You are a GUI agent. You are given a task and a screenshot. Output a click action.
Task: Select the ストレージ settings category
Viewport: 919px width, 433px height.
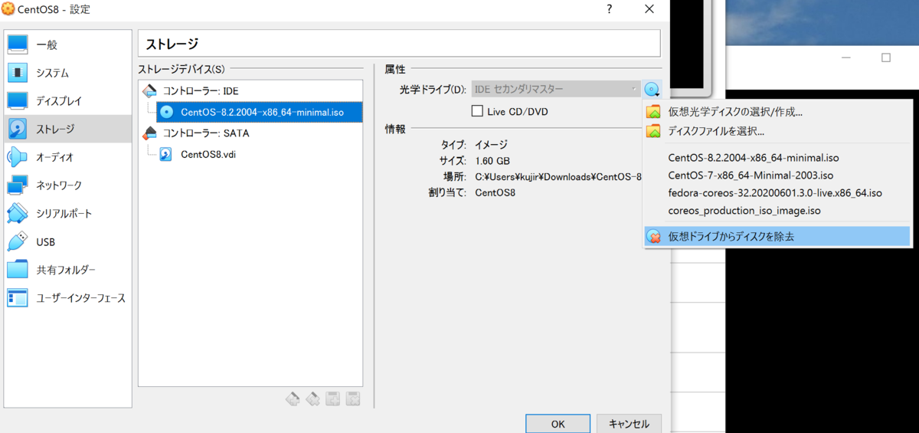(x=67, y=129)
